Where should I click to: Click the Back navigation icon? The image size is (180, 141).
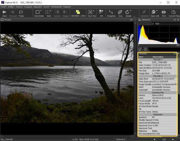4,13
